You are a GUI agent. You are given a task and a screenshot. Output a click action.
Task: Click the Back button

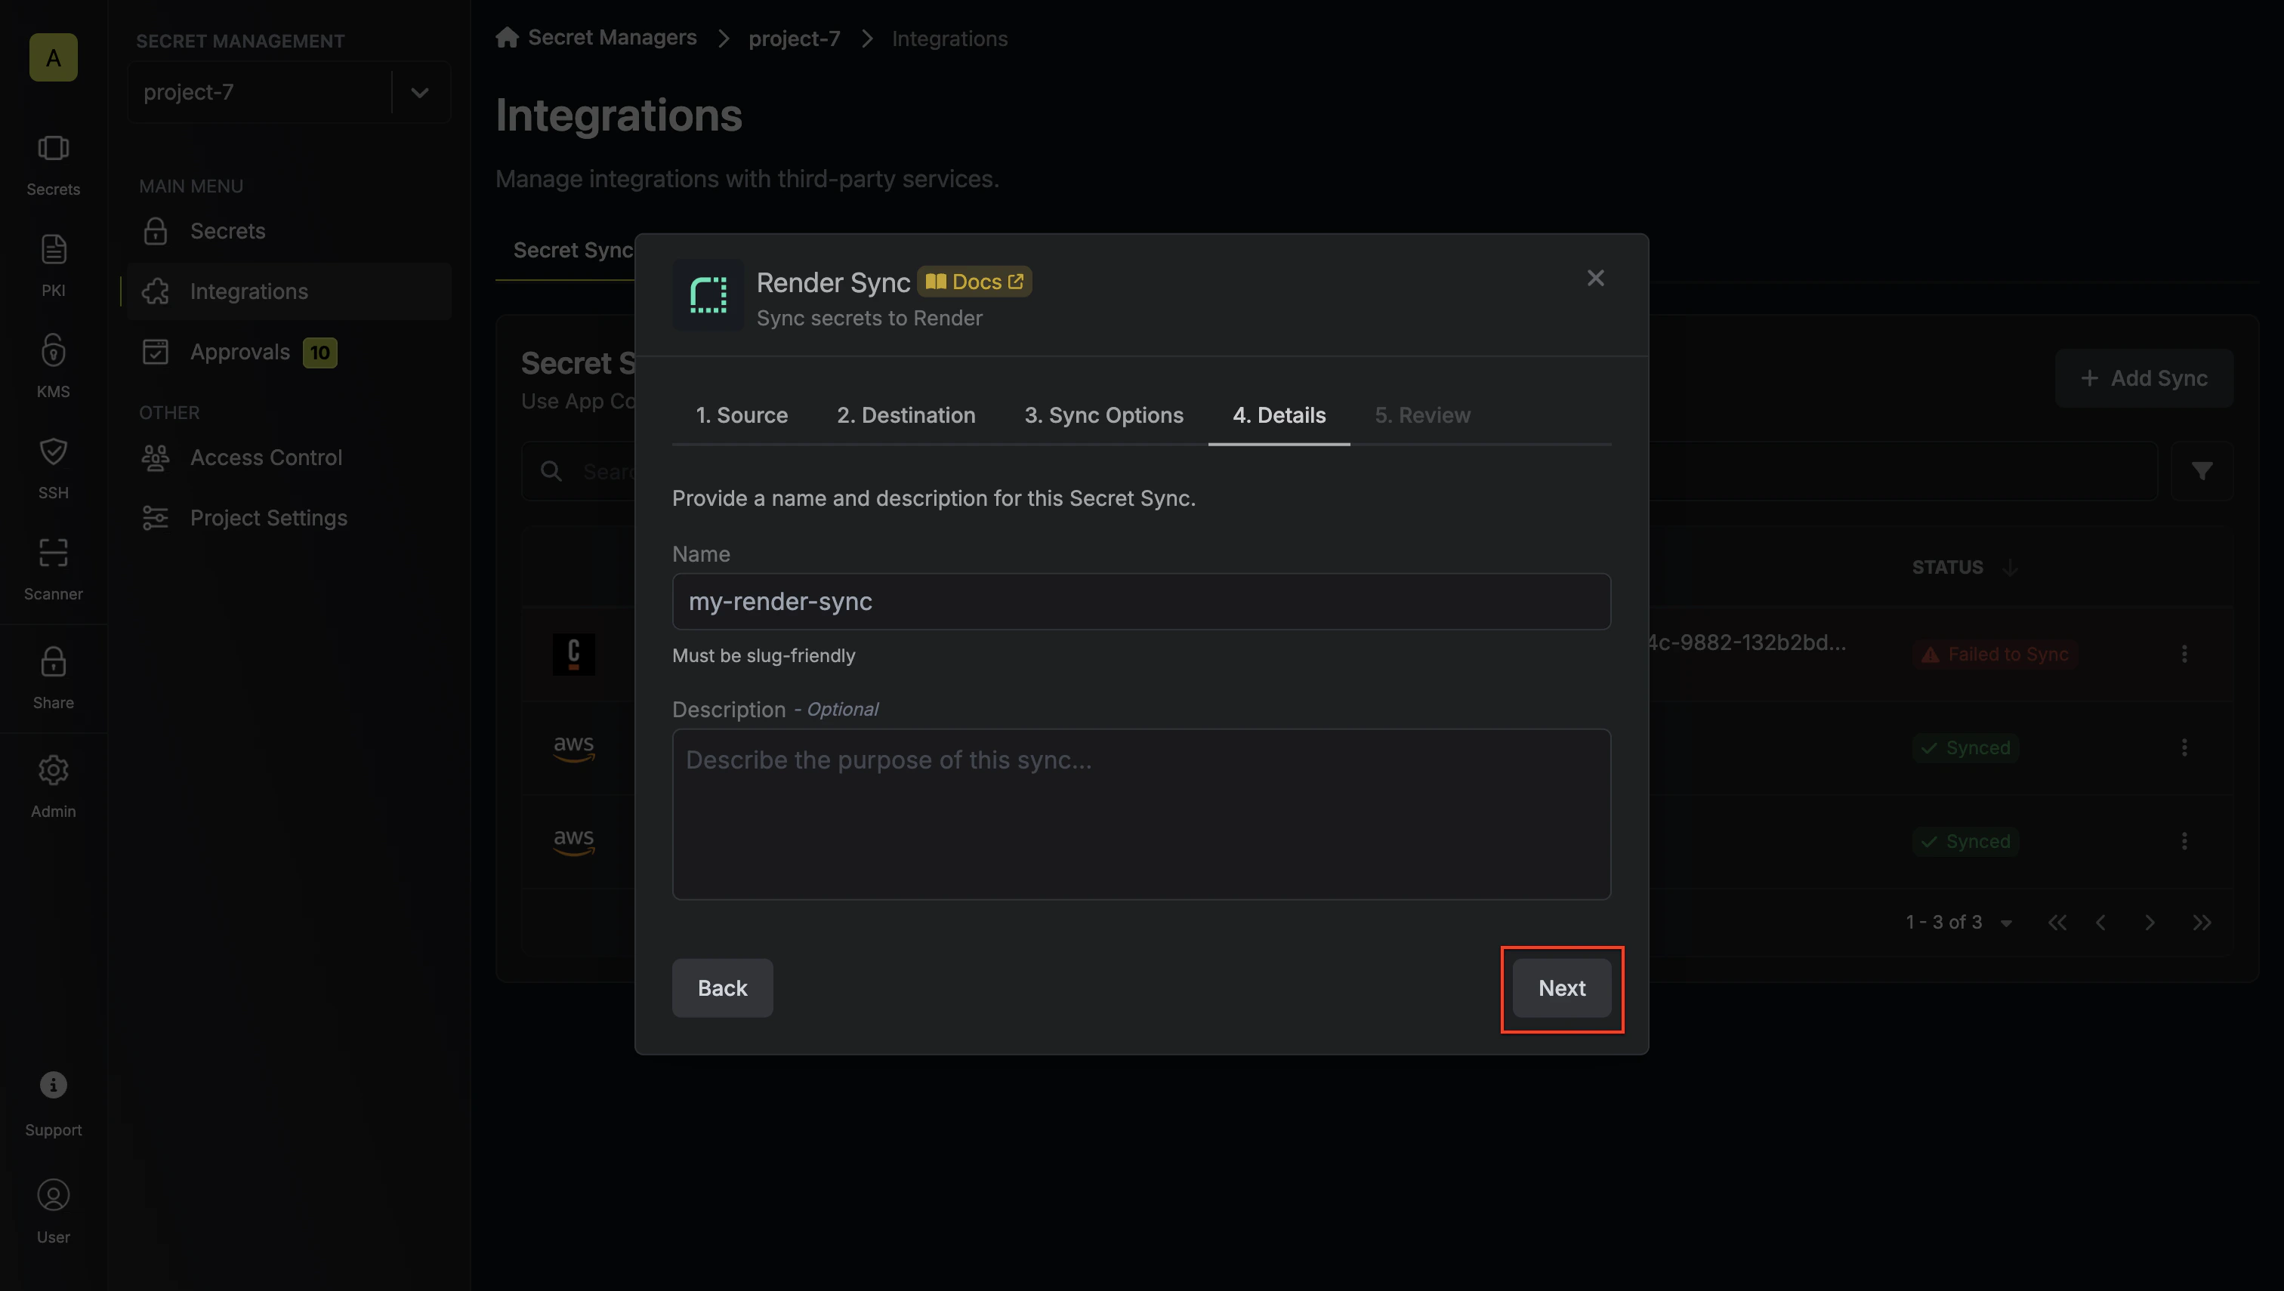click(x=722, y=988)
